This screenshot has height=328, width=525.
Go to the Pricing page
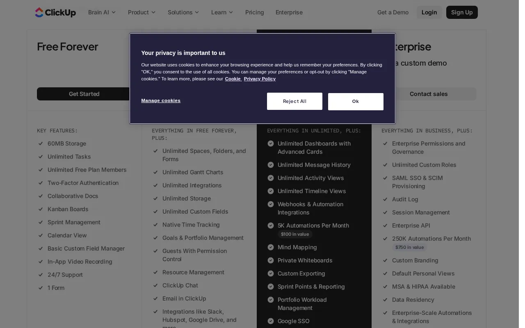[255, 12]
